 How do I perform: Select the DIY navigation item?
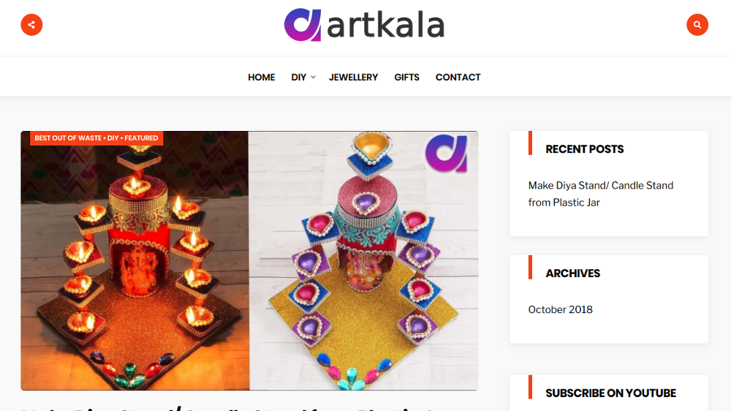click(299, 78)
